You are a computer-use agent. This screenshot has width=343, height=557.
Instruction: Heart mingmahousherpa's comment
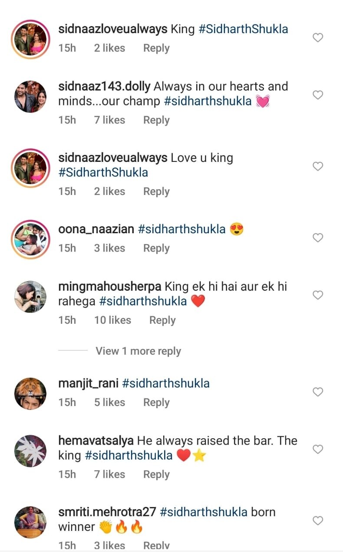pyautogui.click(x=318, y=295)
